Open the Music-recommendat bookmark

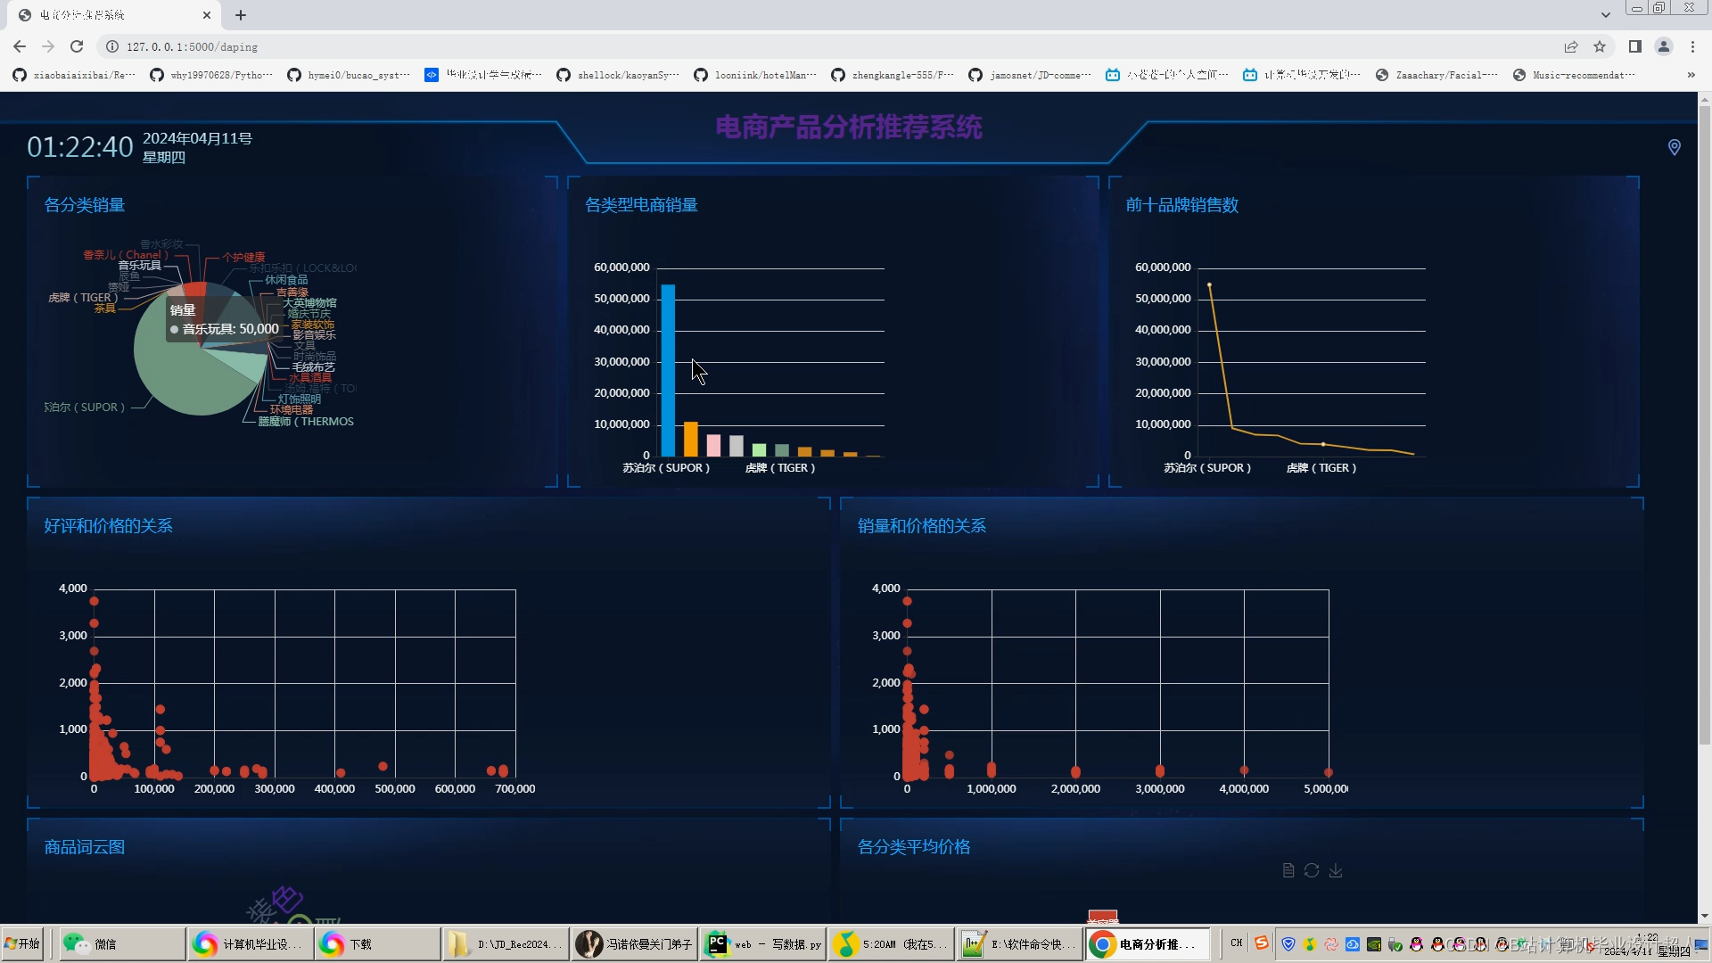1574,75
